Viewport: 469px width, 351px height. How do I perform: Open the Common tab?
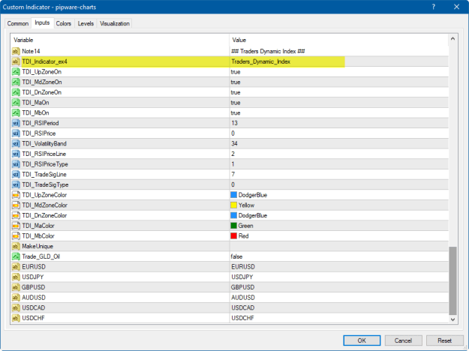pyautogui.click(x=18, y=23)
